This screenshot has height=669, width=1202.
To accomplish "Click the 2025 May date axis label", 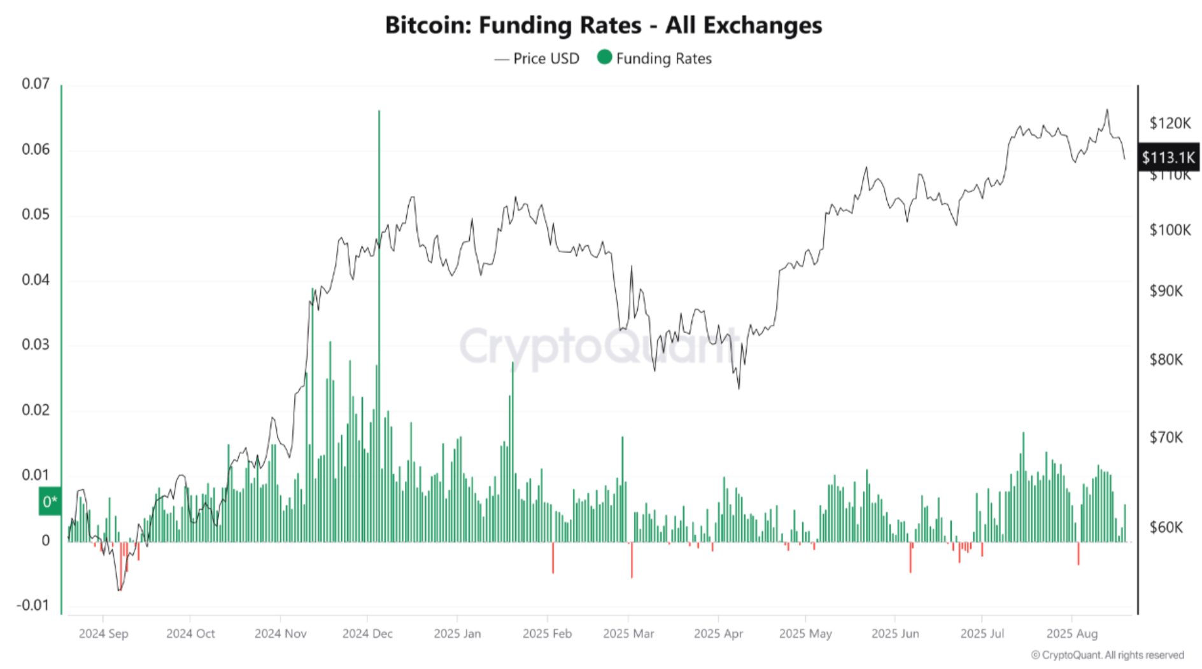I will pos(805,633).
